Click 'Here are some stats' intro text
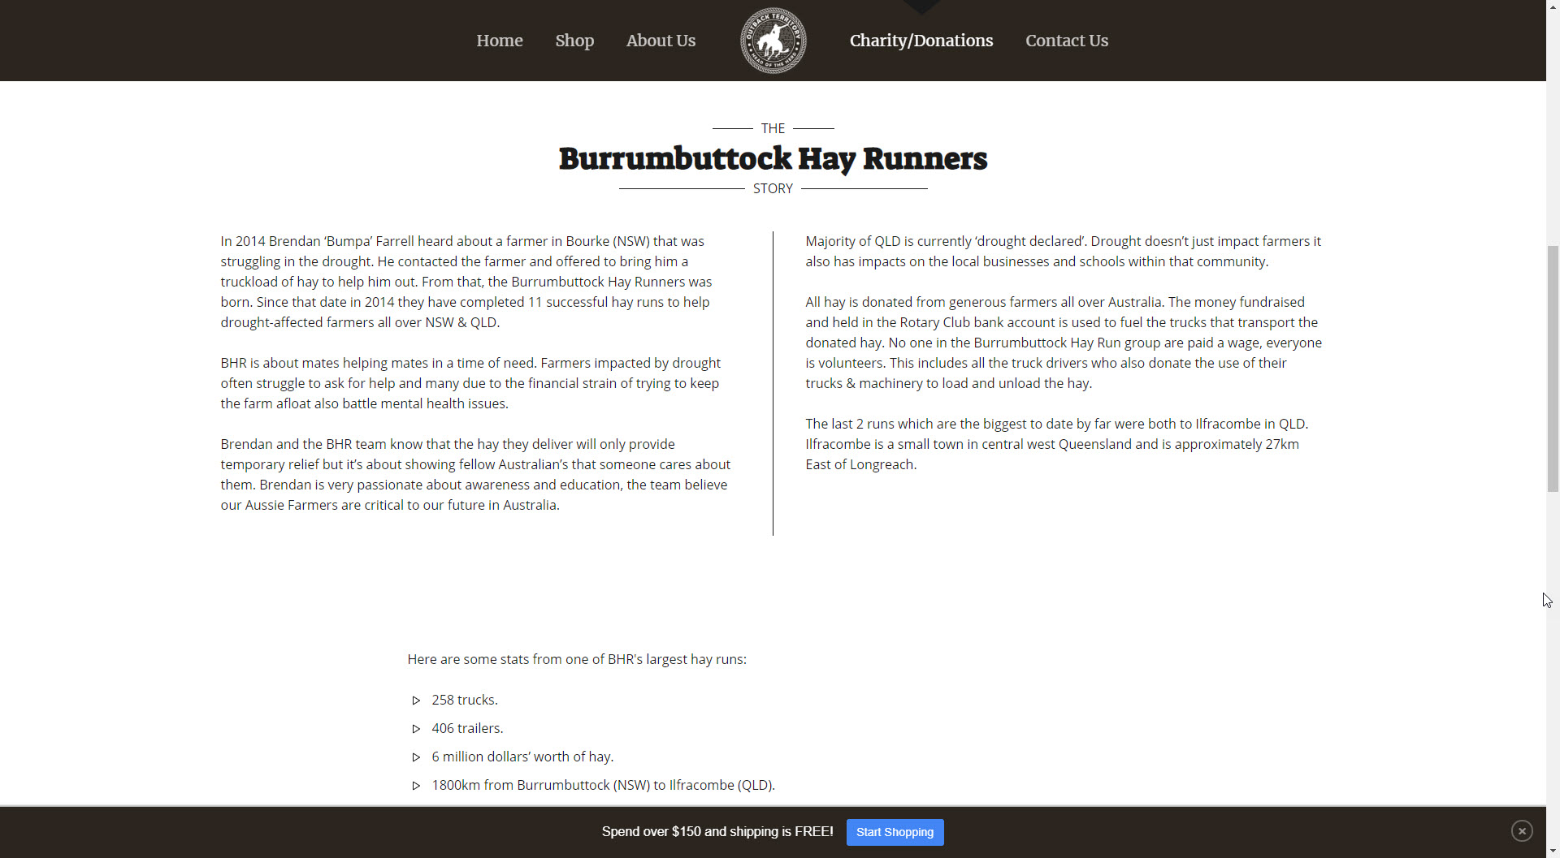1560x858 pixels. (x=577, y=659)
